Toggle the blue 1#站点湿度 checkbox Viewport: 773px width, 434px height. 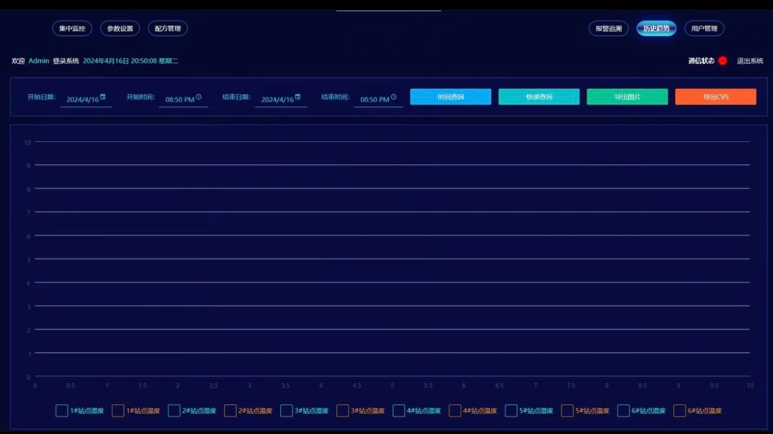[x=61, y=410]
